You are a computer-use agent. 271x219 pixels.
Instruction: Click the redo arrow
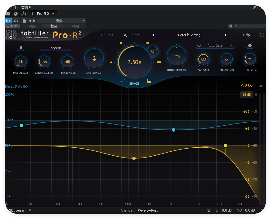(111, 35)
